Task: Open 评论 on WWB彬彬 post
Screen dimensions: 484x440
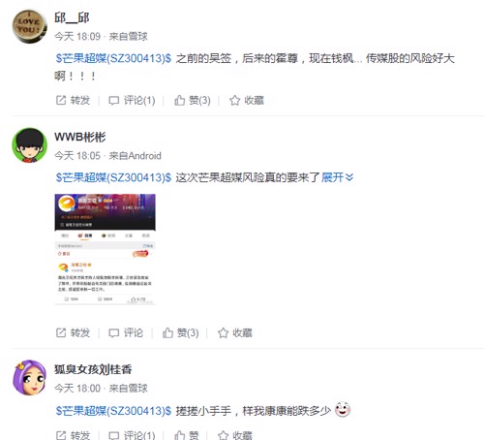Action: coord(126,332)
